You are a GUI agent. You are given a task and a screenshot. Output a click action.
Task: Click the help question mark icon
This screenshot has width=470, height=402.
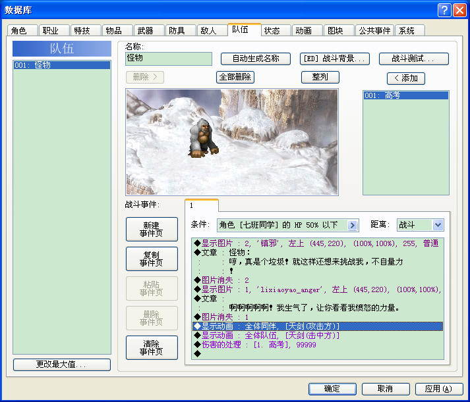coord(444,11)
